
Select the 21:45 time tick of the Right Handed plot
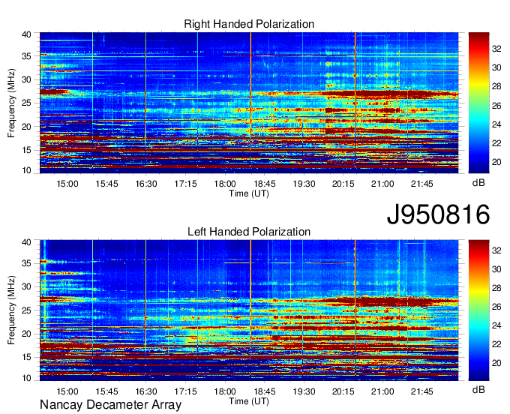(x=421, y=184)
